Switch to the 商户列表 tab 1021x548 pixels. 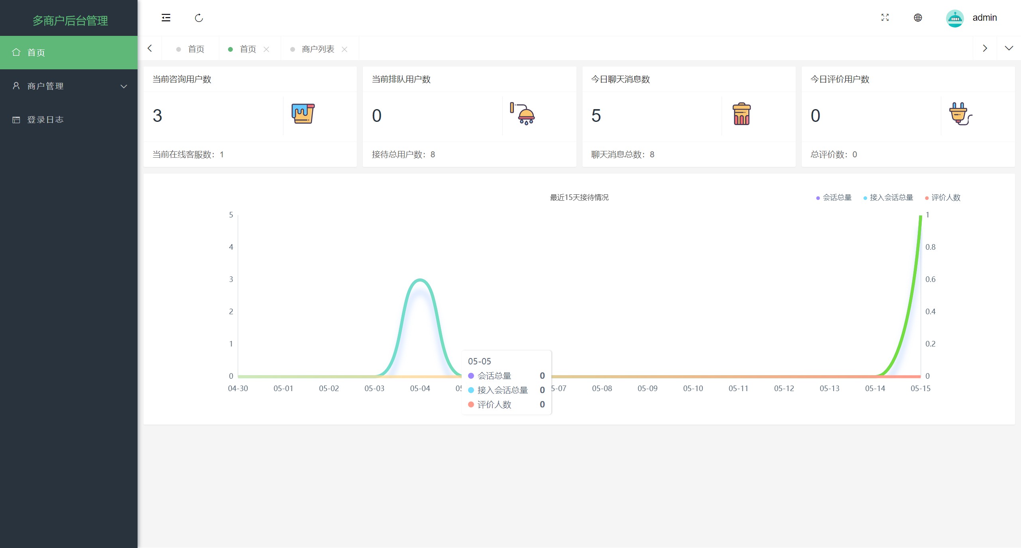click(x=318, y=49)
